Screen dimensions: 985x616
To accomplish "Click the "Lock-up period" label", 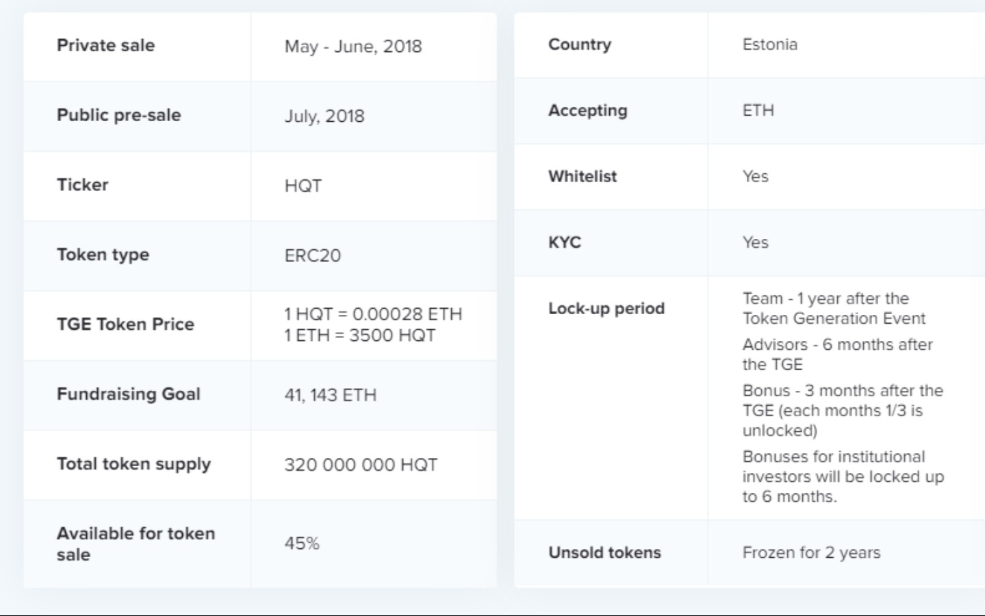I will (x=606, y=309).
